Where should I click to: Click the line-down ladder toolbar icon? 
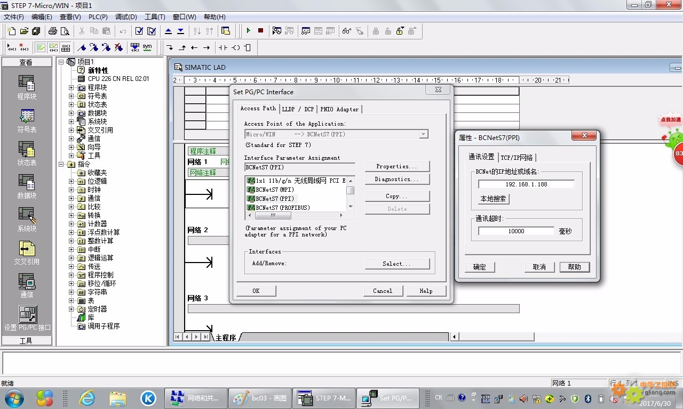(x=170, y=47)
